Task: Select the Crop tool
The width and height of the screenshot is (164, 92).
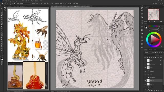Action: [x=2, y=17]
